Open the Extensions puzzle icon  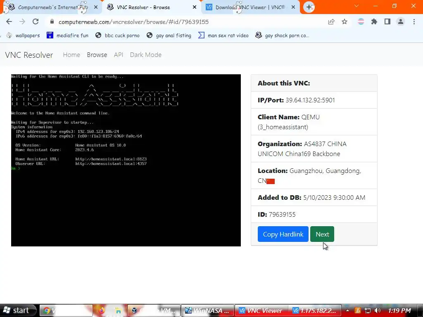[374, 21]
